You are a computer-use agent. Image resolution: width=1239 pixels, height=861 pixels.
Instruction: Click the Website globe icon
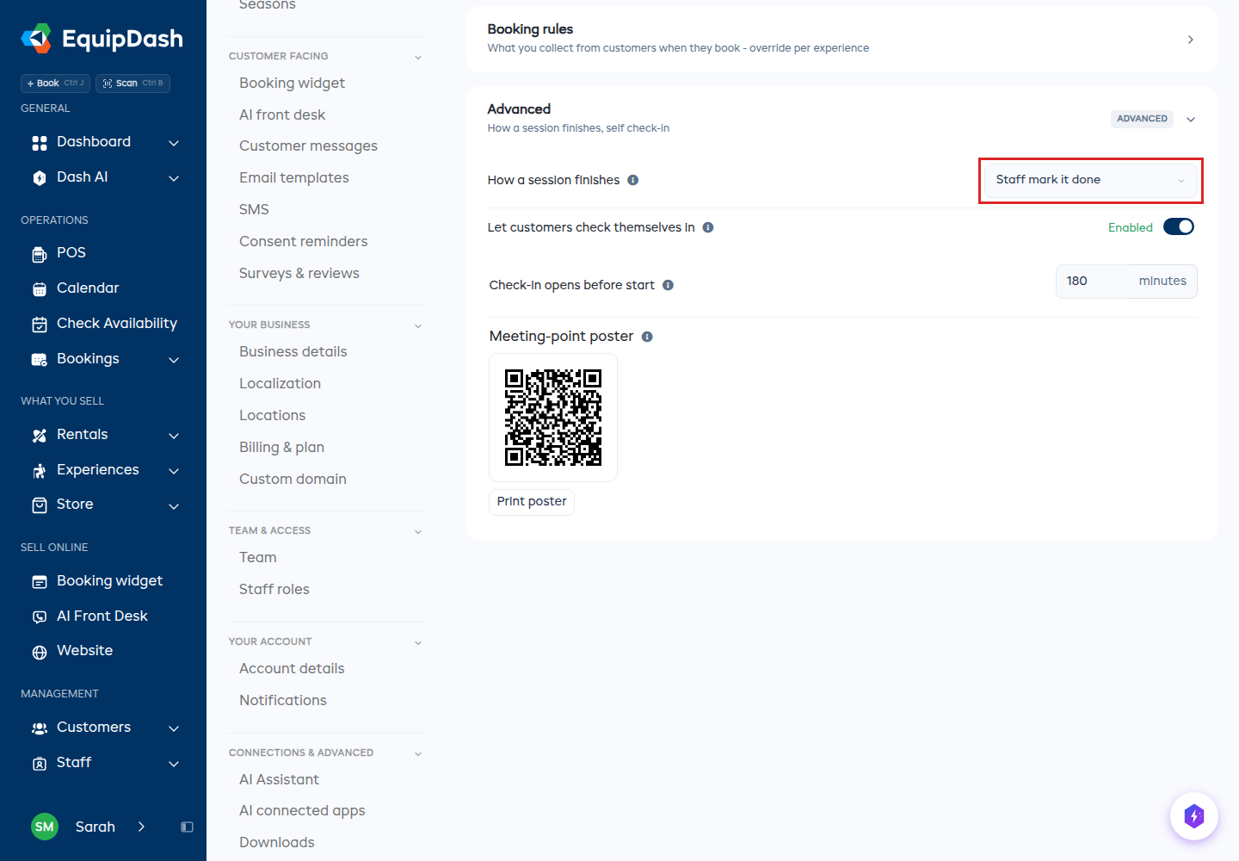click(x=40, y=652)
